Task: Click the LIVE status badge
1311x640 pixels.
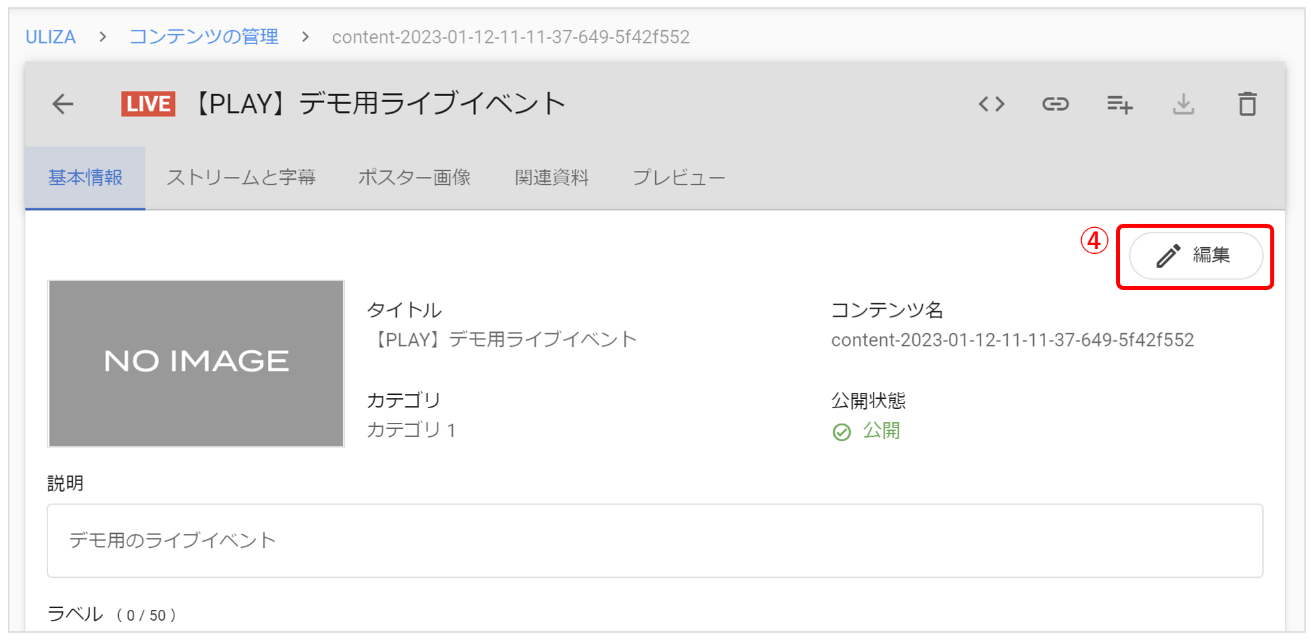Action: coord(148,104)
